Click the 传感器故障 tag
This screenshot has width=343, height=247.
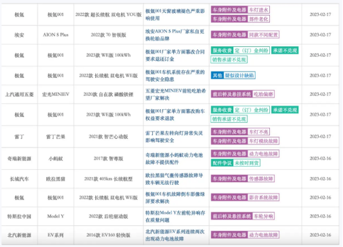pos(261,178)
